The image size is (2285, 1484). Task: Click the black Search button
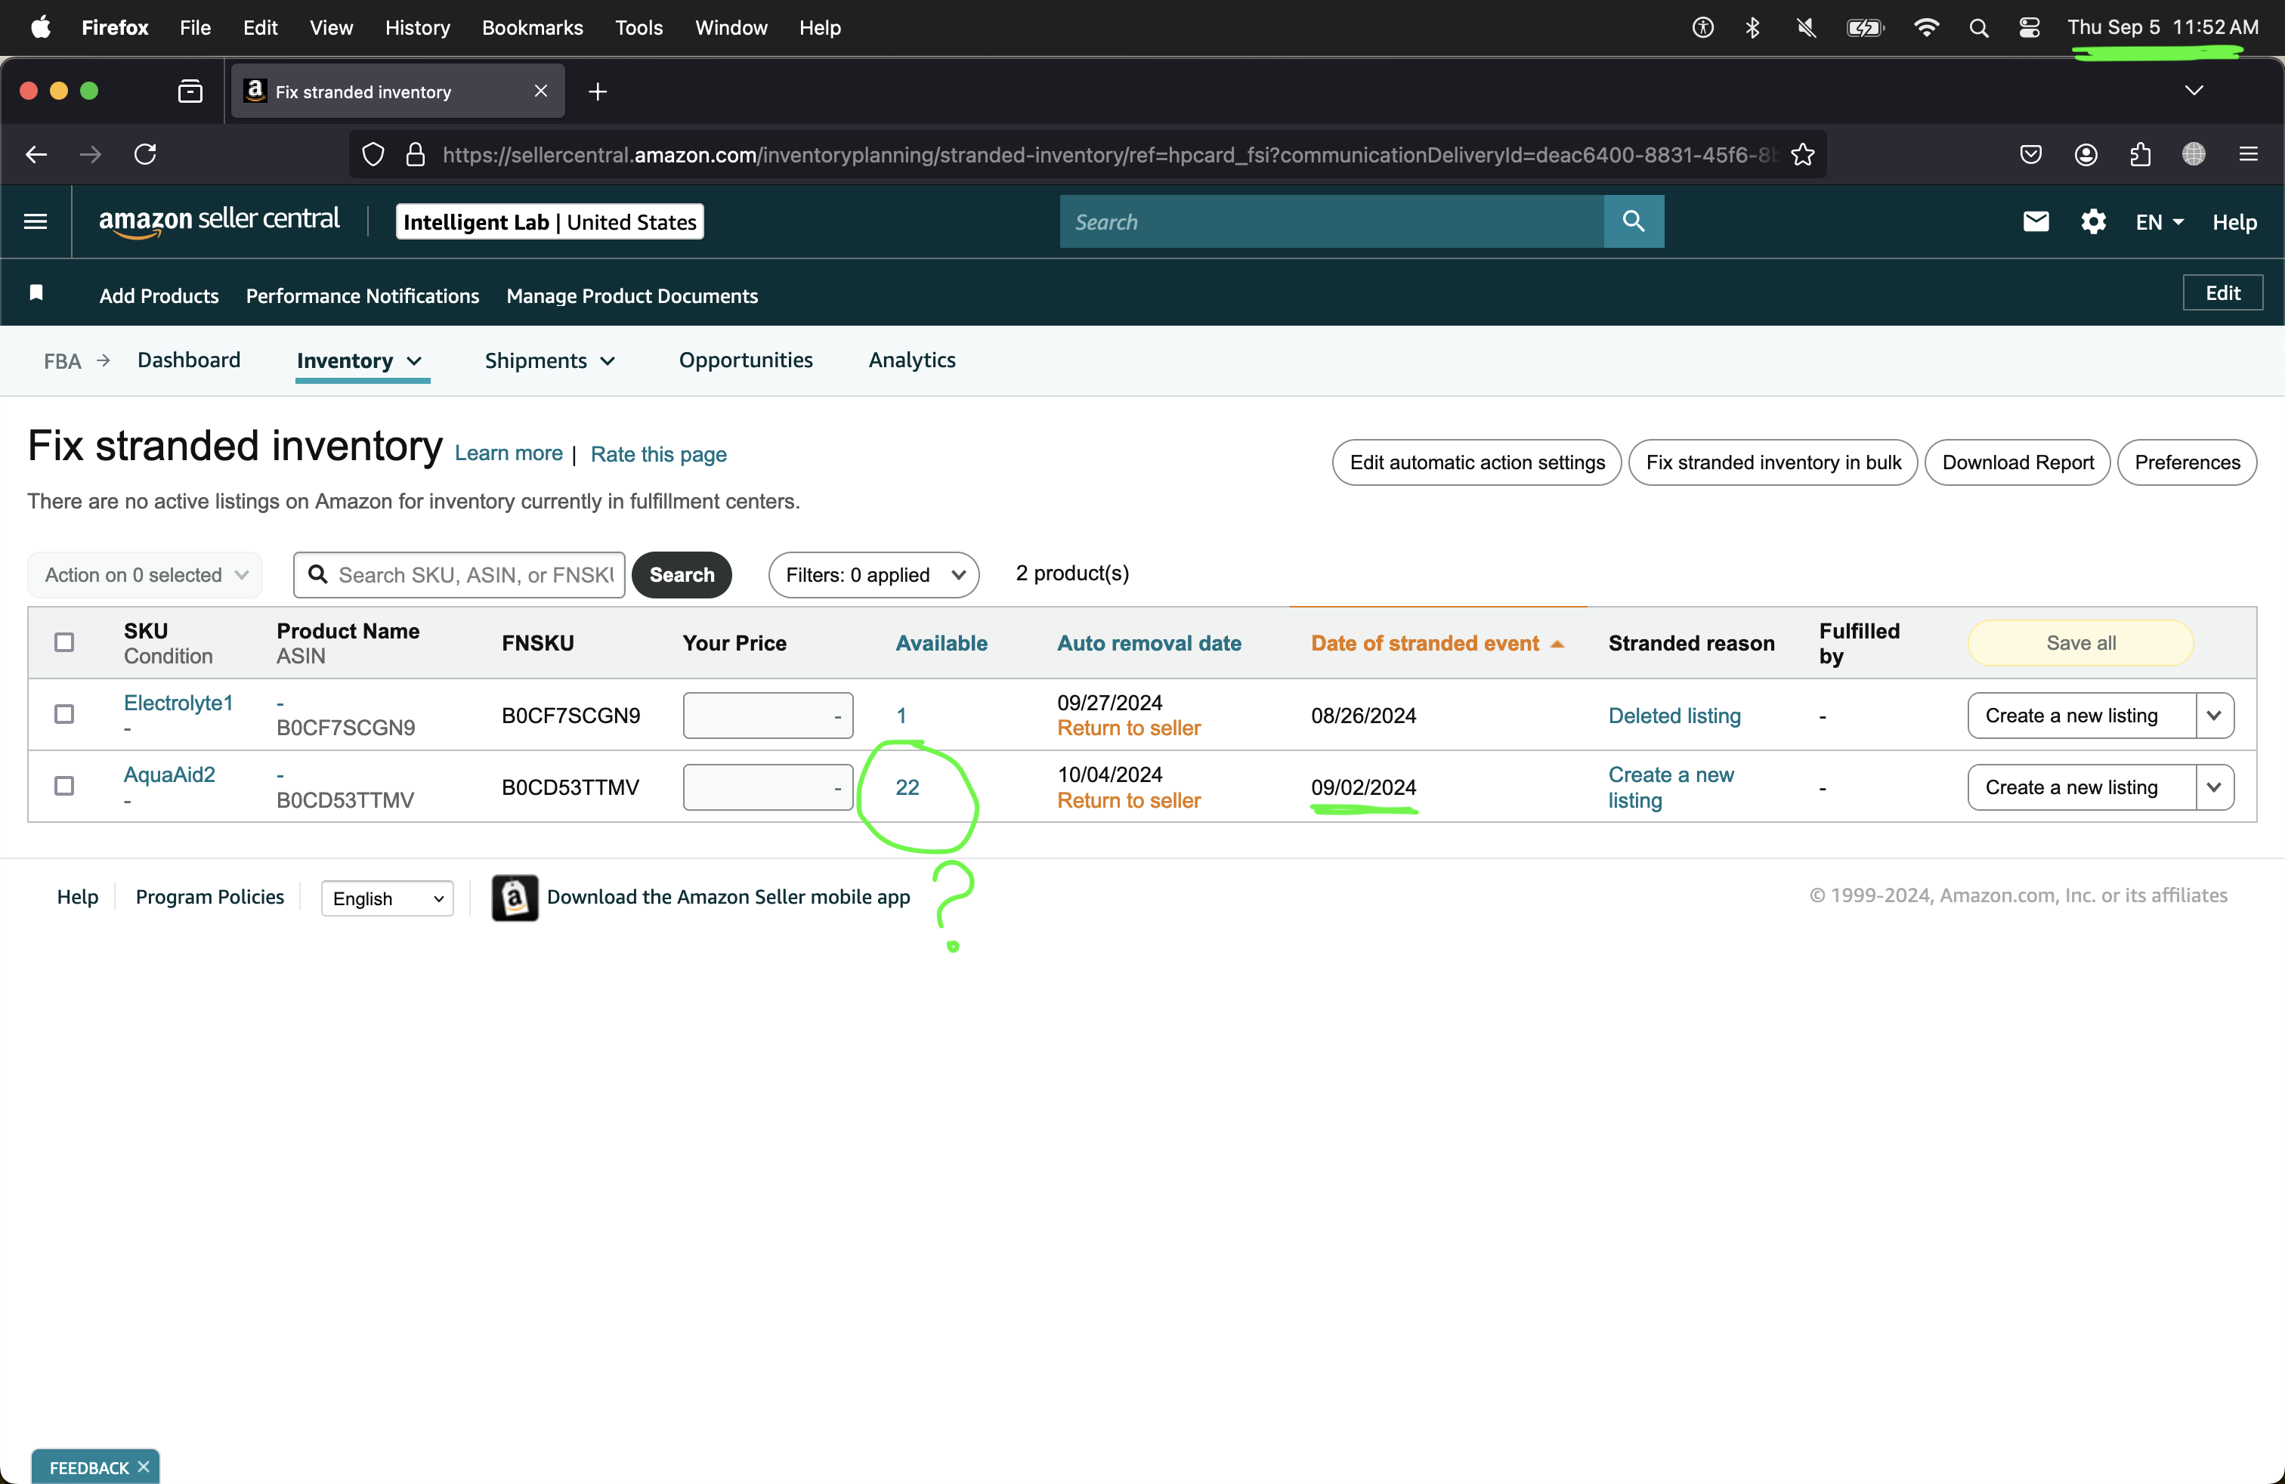(682, 575)
